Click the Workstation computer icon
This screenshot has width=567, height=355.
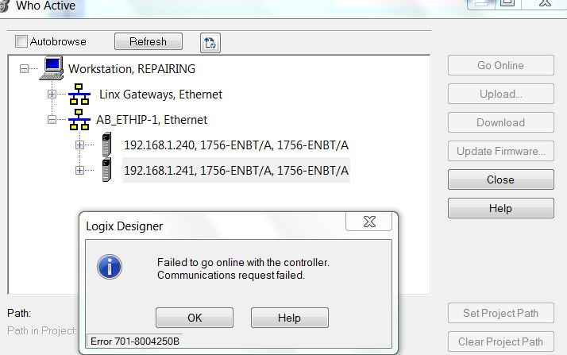[x=52, y=68]
